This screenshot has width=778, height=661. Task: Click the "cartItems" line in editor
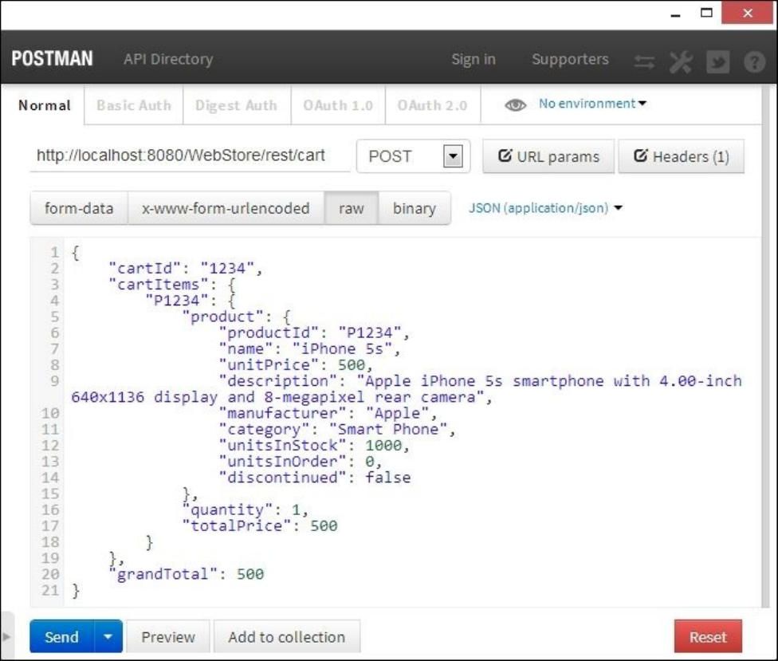(171, 285)
